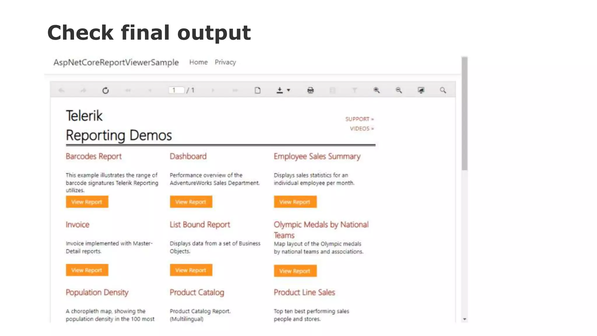
Task: Open the Dashboard heading
Action: click(x=188, y=156)
